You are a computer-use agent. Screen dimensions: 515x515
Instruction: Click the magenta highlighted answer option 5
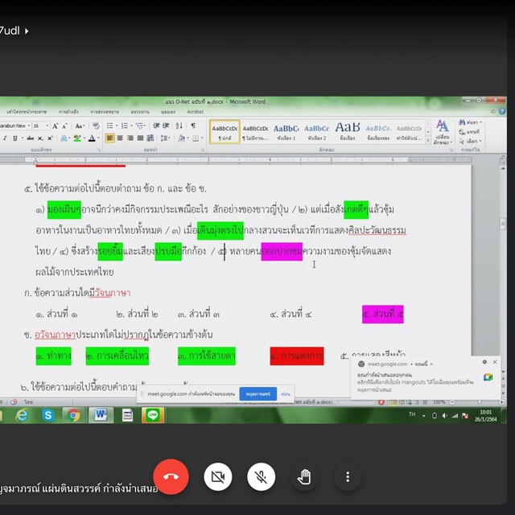click(x=382, y=314)
